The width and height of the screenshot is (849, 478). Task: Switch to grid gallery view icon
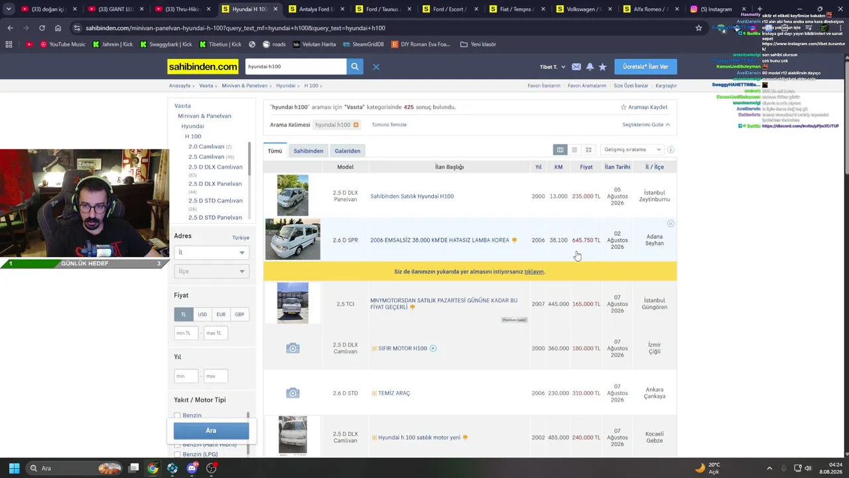click(588, 149)
